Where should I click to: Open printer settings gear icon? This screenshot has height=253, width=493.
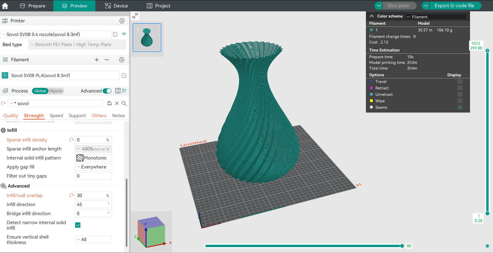122,21
